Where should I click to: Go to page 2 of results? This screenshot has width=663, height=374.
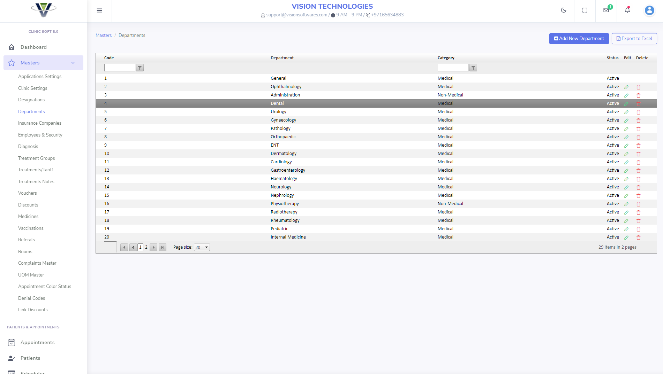pos(146,247)
